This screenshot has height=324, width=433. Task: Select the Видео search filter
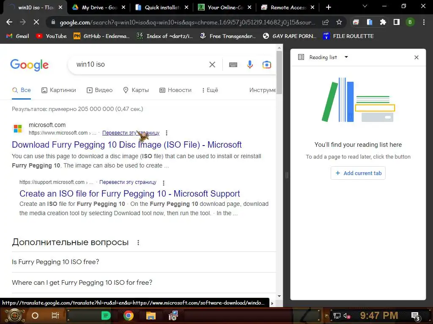pos(100,90)
